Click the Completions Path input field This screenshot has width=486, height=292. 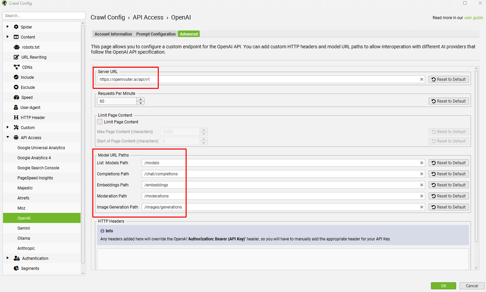[x=283, y=174]
